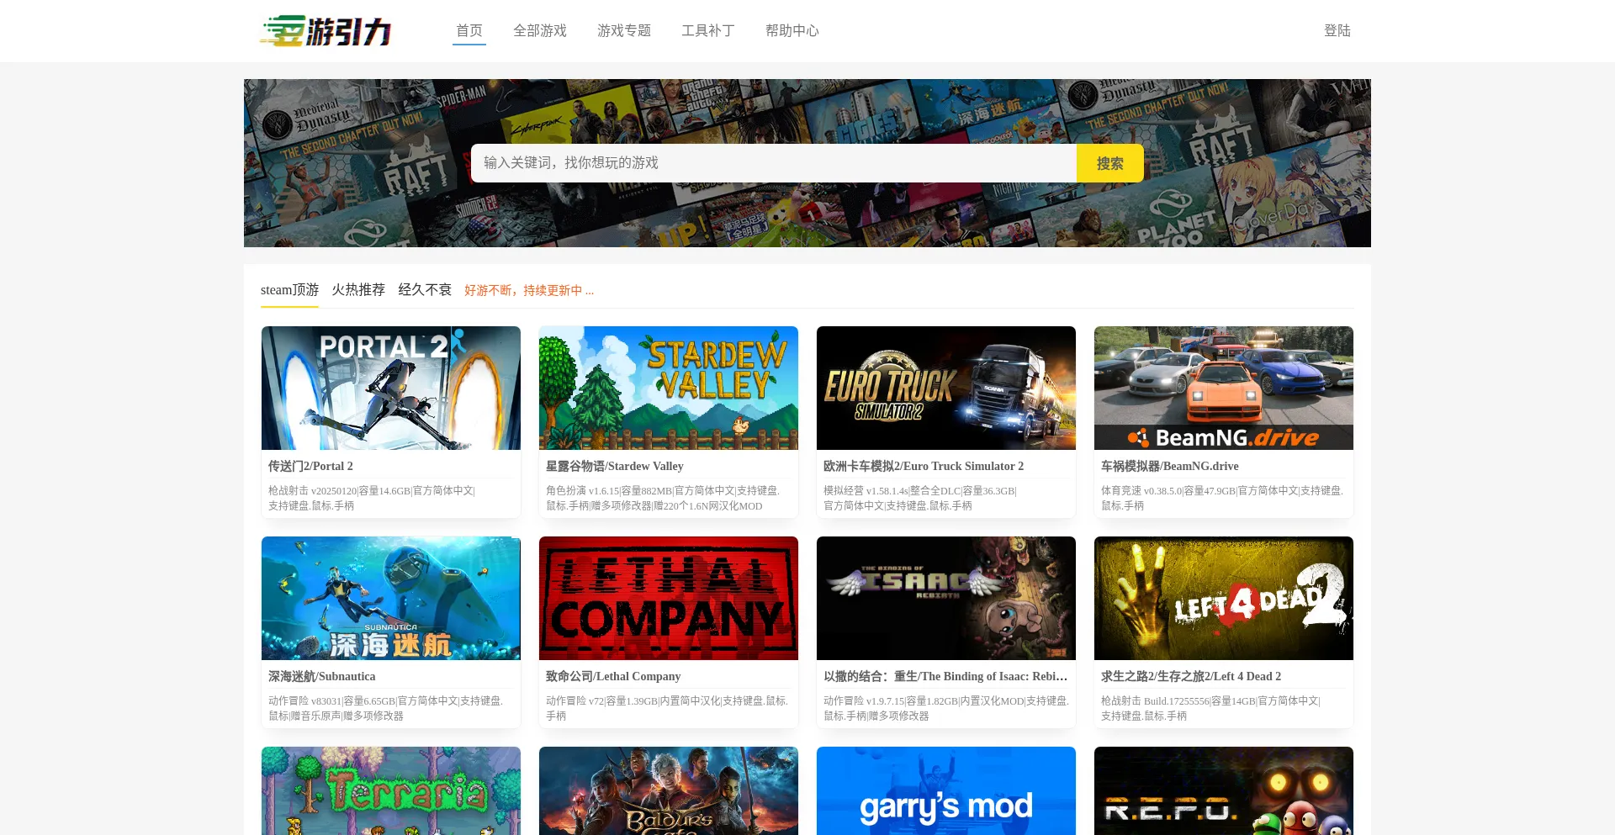The width and height of the screenshot is (1615, 835).
Task: Click title 星露谷物语/Stardew Valley
Action: [x=615, y=466]
